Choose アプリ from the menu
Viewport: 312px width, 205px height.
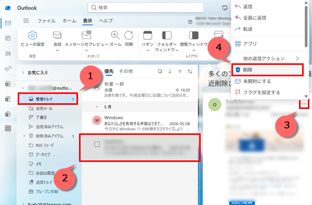(267, 44)
